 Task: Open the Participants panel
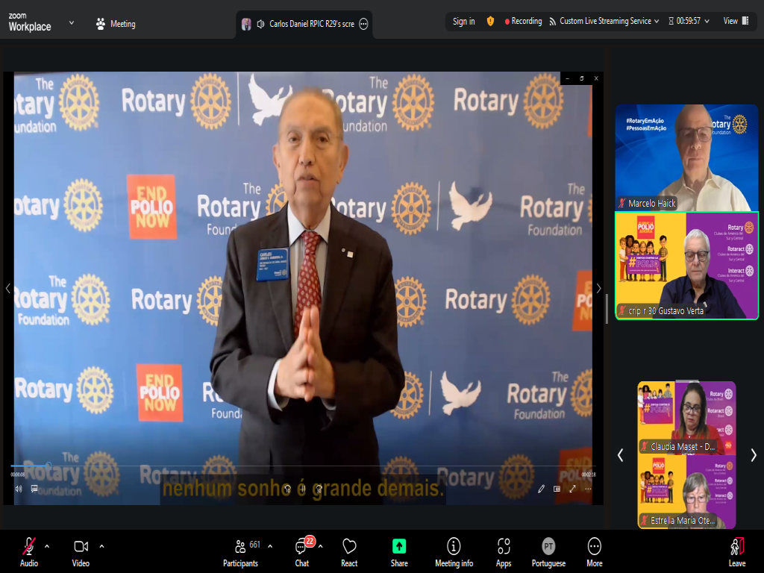240,551
